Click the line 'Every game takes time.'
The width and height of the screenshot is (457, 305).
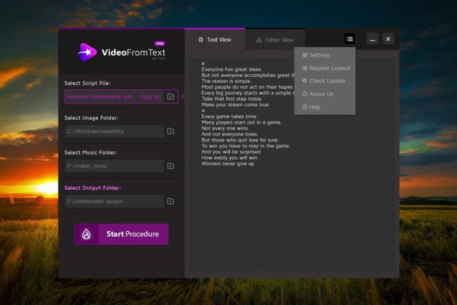point(229,116)
